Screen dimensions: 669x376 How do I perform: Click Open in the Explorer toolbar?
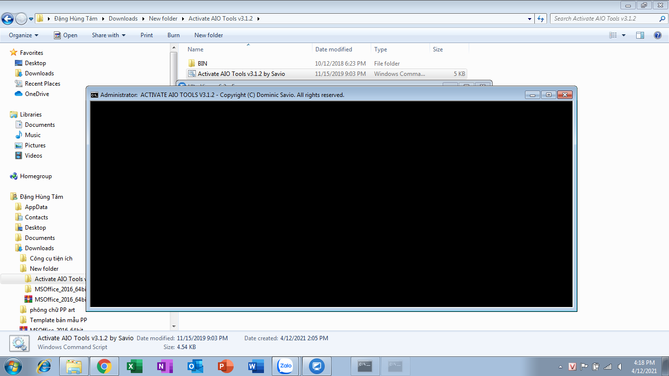click(66, 35)
